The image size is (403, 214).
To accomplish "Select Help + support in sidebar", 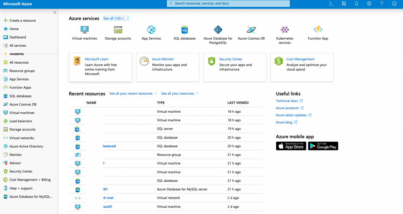I will coord(21,188).
